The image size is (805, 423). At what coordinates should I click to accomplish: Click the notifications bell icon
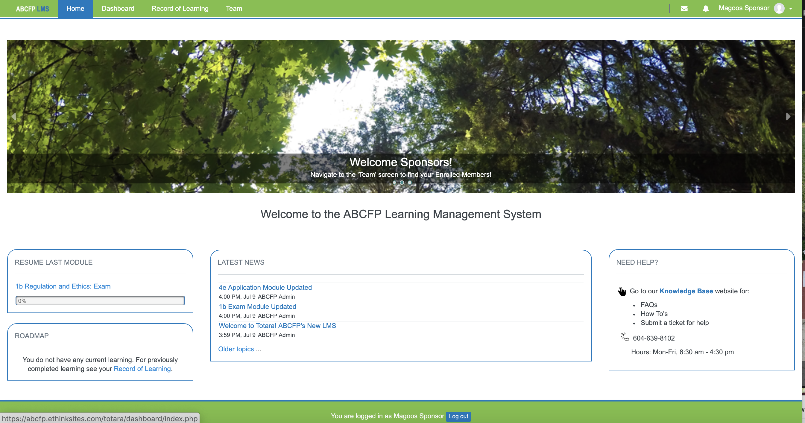[706, 9]
